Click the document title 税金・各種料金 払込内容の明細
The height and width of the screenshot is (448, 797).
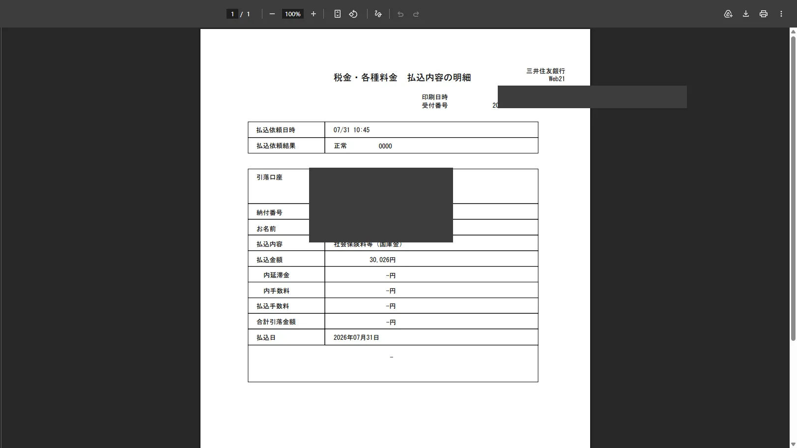(x=402, y=78)
